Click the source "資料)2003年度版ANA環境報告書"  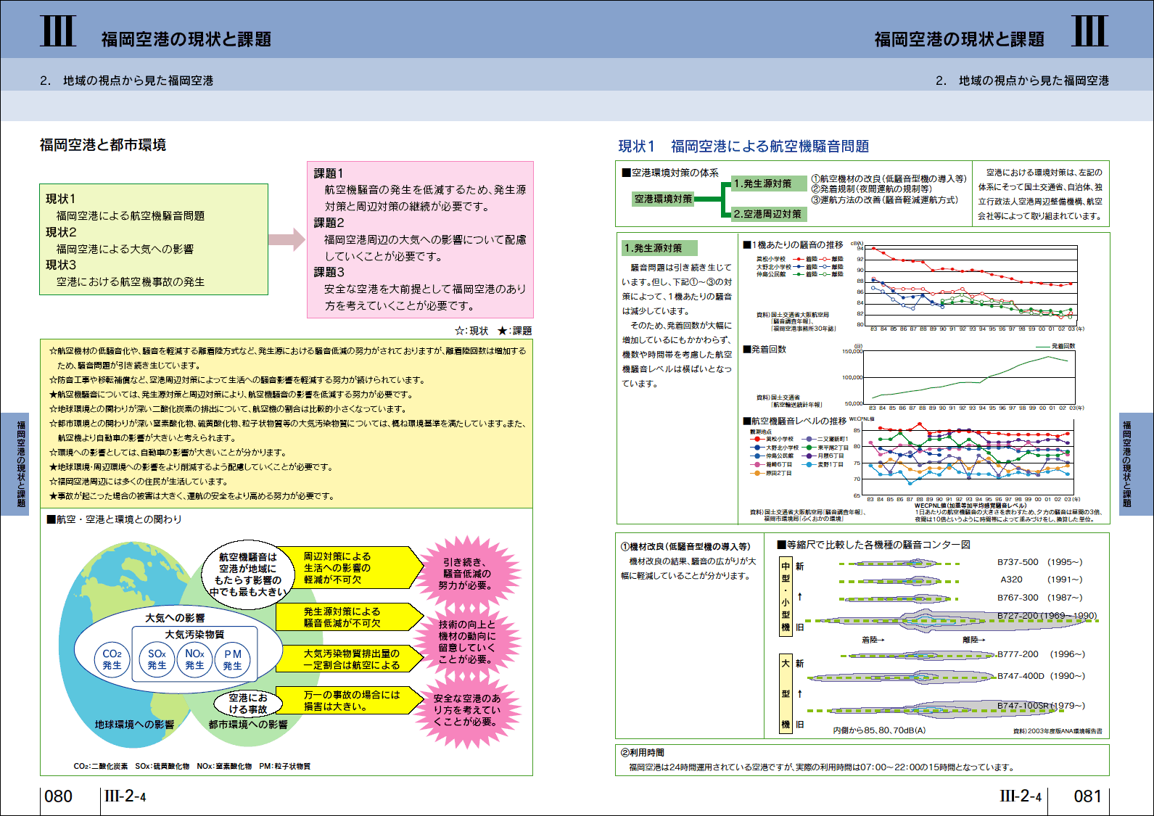[1058, 731]
